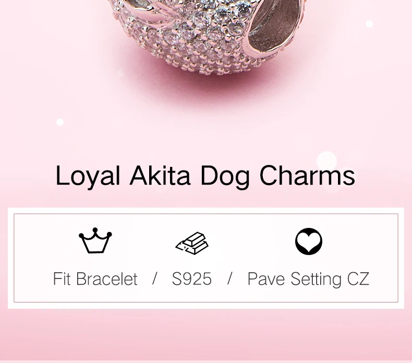
Task: Choose the Pave Setting CZ label
Action: (308, 279)
